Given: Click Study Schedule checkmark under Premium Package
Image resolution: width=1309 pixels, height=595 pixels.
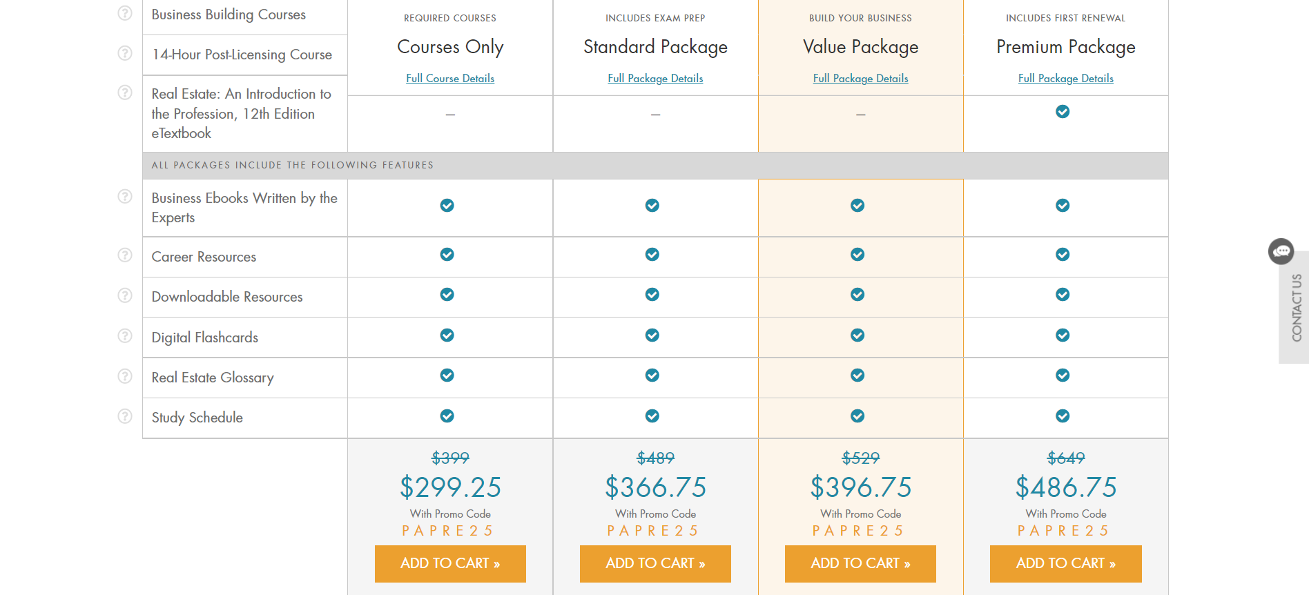Looking at the screenshot, I should tap(1063, 416).
